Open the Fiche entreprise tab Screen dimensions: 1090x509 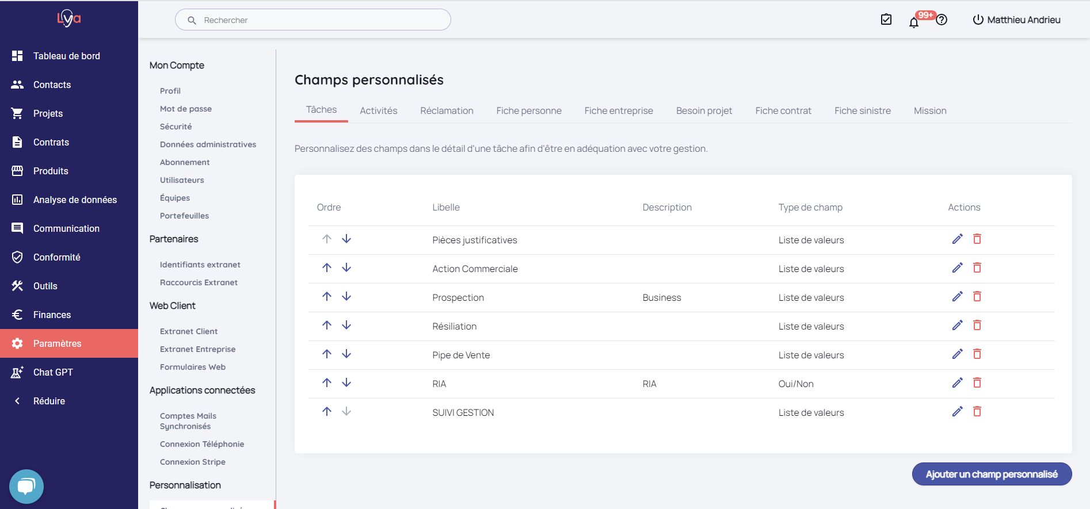[619, 110]
